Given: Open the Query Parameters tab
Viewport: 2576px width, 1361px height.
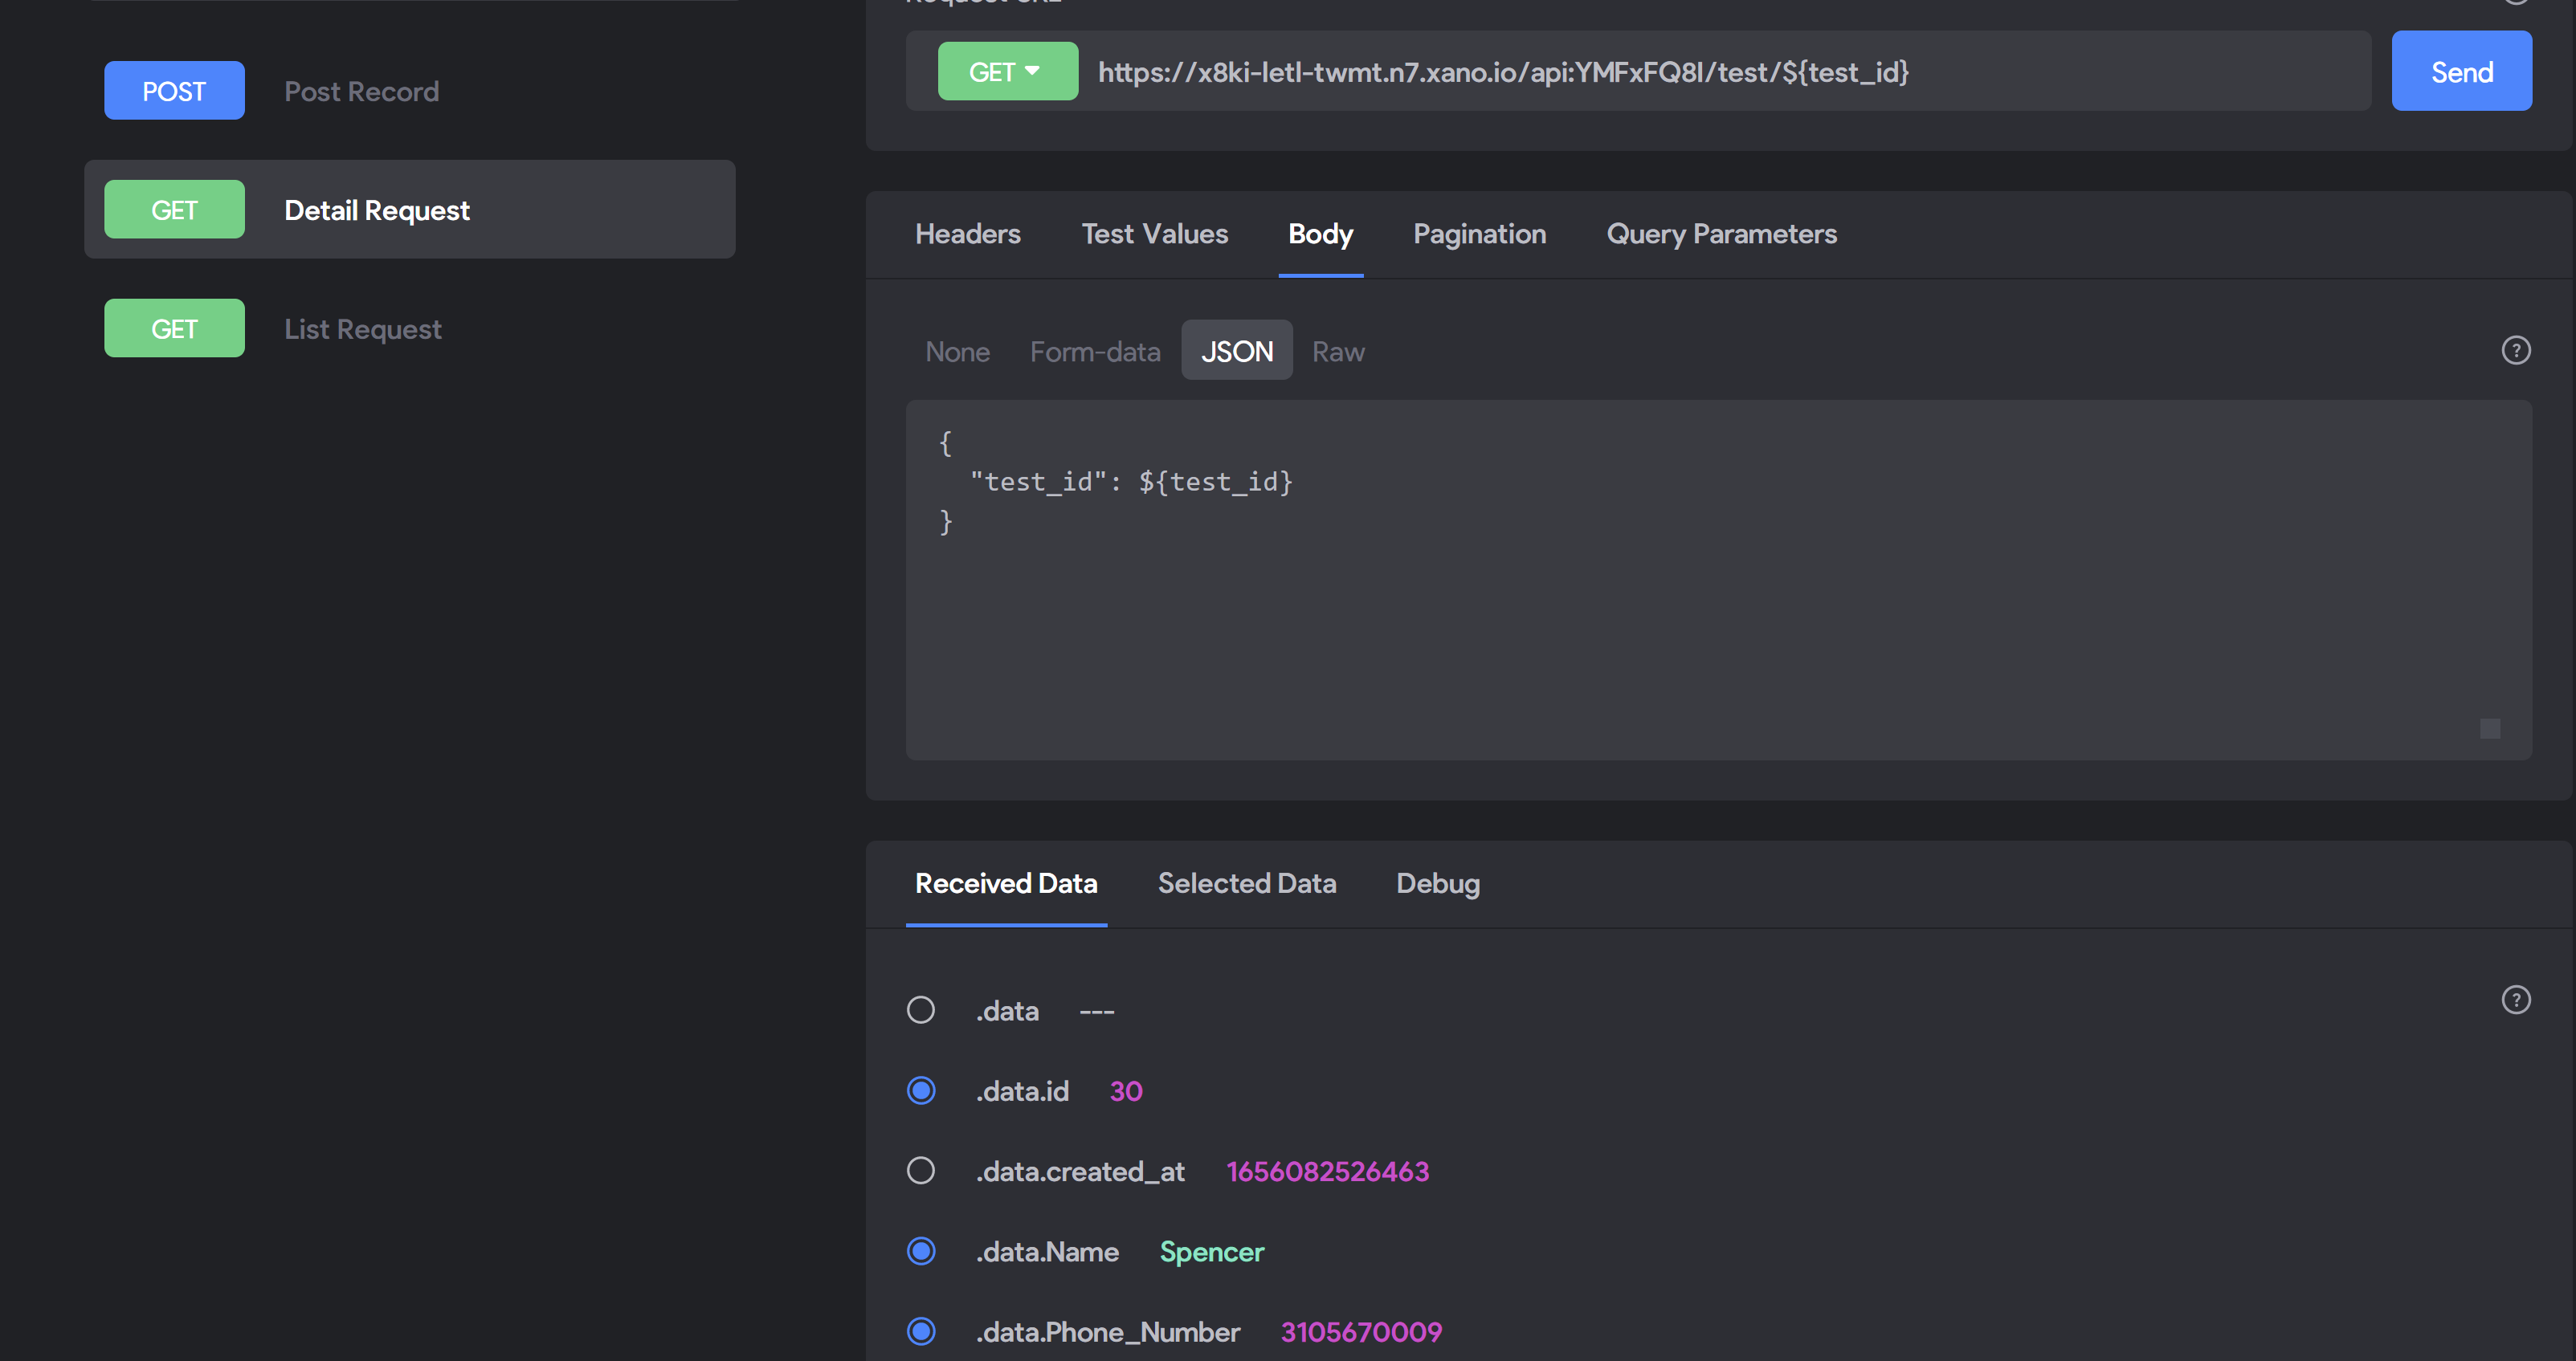Looking at the screenshot, I should pyautogui.click(x=1721, y=234).
